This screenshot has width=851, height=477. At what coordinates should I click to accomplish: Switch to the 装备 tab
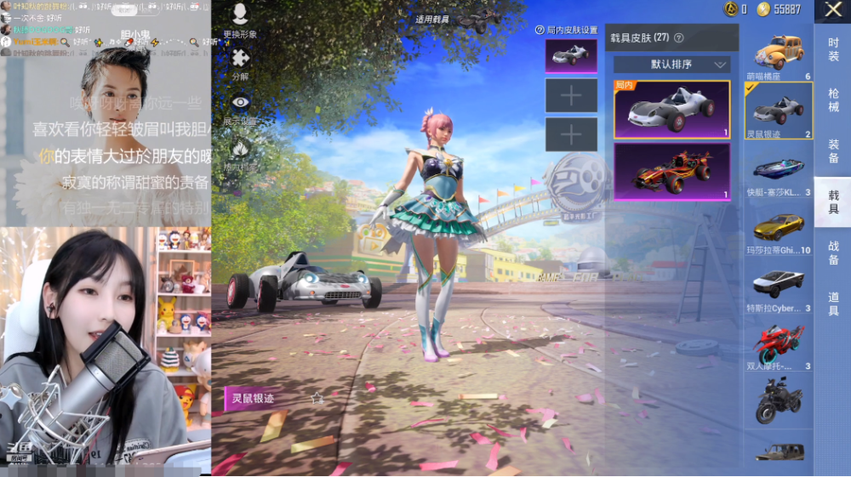[x=833, y=151]
